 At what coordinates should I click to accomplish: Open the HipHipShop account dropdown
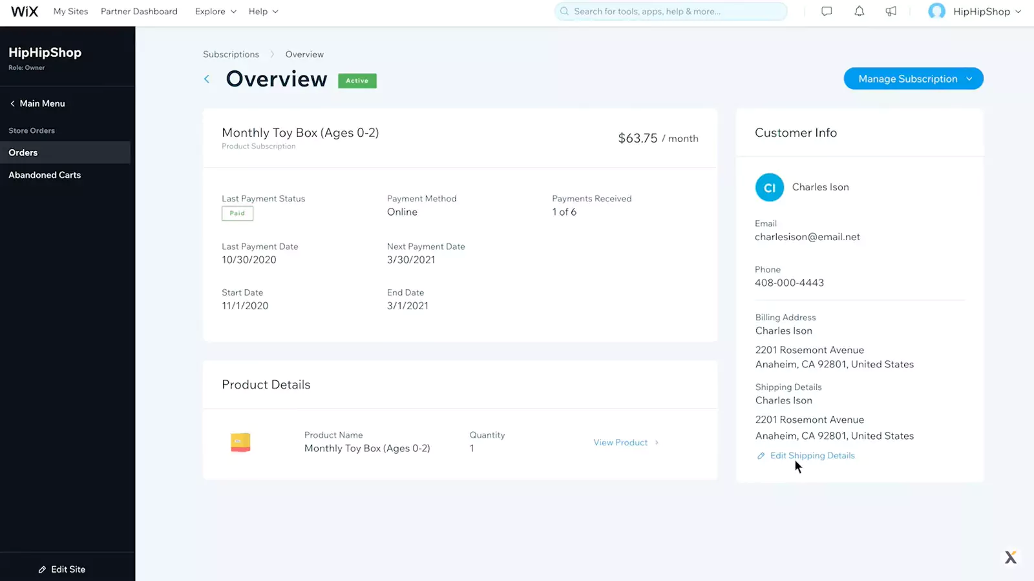[987, 12]
